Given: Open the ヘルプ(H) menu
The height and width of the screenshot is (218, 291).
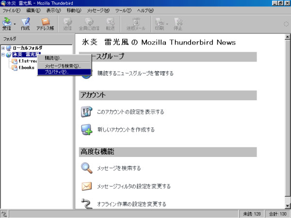Looking at the screenshot, I should (x=145, y=11).
